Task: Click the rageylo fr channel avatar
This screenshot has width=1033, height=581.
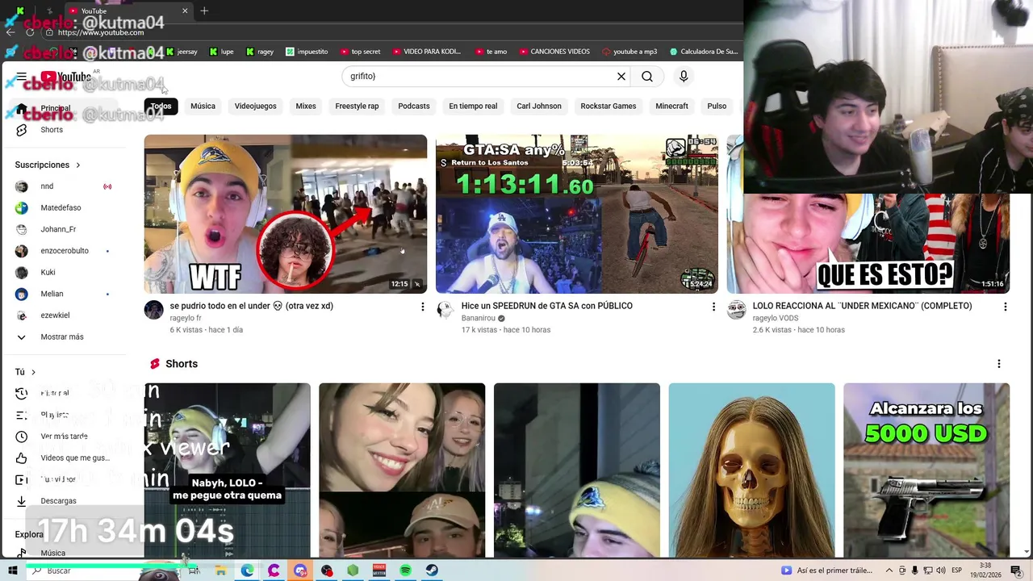Action: click(153, 310)
